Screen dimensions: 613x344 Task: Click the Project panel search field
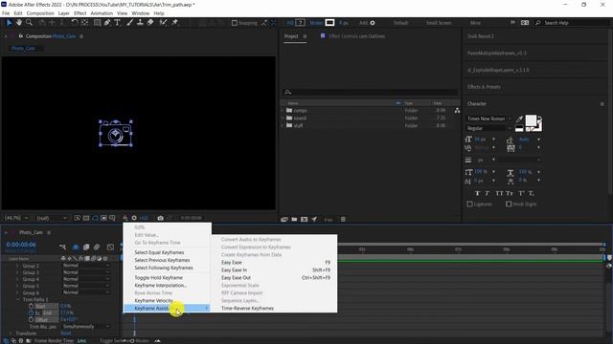(x=371, y=92)
